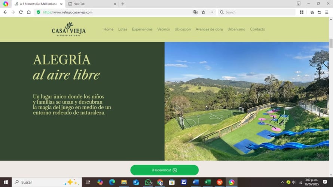Click the browser search field
The height and width of the screenshot is (187, 333).
pyautogui.click(x=257, y=12)
